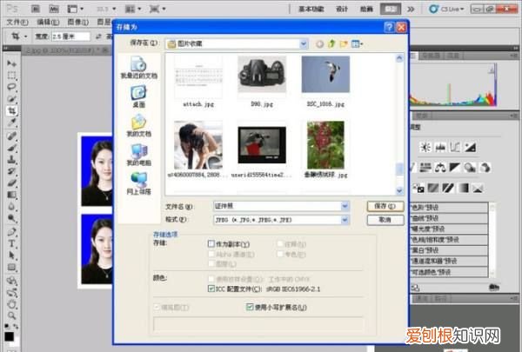Viewport: 522px width, 352px height.
Task: Select the Move tool in Photoshop toolbar
Action: tap(11, 63)
